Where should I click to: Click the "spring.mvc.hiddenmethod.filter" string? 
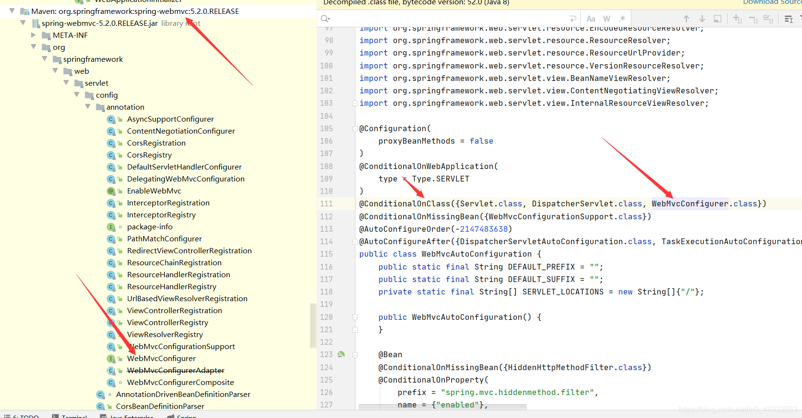[518, 392]
